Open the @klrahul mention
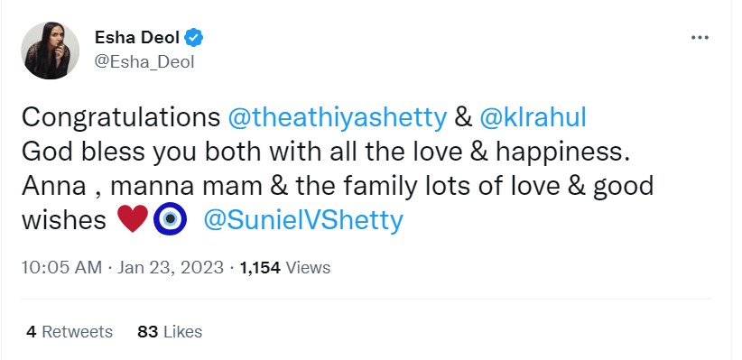The height and width of the screenshot is (360, 742). pyautogui.click(x=533, y=117)
